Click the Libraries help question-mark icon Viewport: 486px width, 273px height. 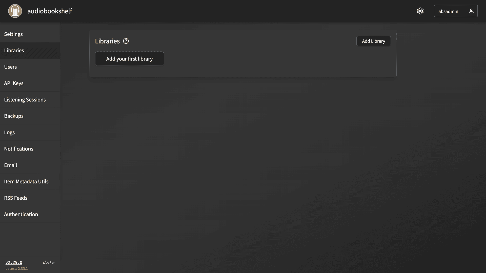tap(126, 41)
